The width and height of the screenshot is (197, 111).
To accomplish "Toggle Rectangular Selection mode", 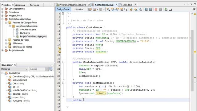I will 126,10.
